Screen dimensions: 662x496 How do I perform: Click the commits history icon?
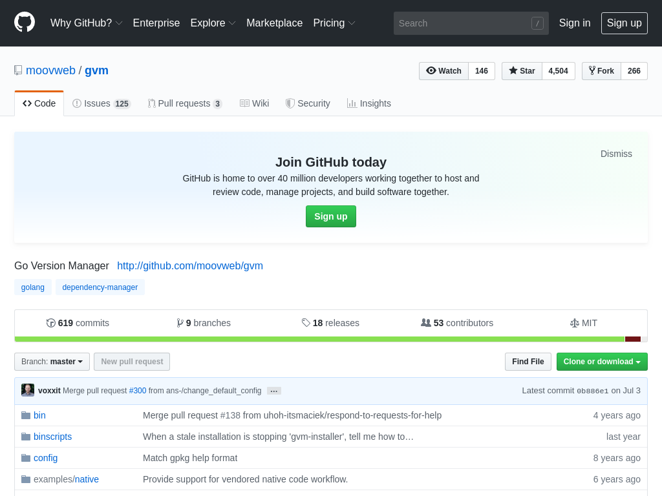tap(51, 323)
